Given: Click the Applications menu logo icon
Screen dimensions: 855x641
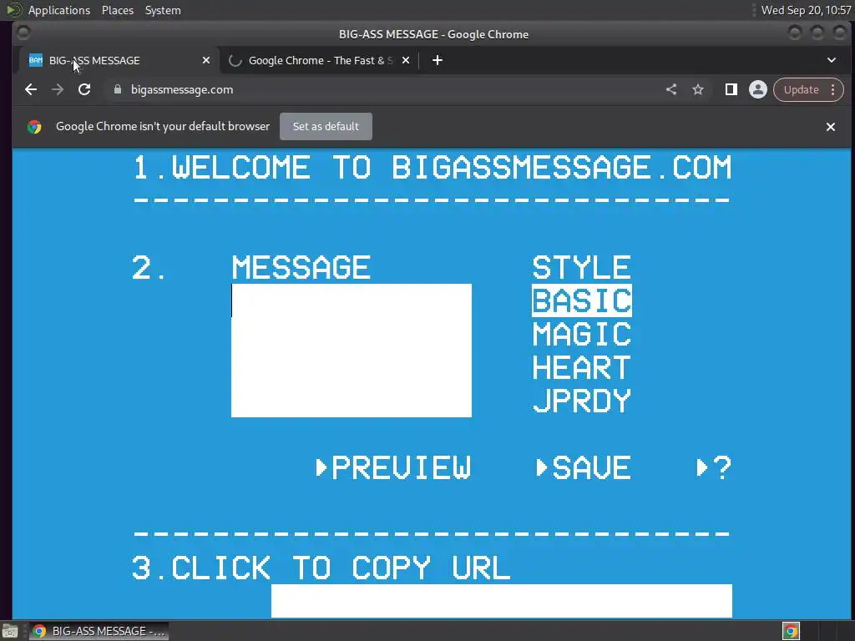Looking at the screenshot, I should tap(13, 10).
